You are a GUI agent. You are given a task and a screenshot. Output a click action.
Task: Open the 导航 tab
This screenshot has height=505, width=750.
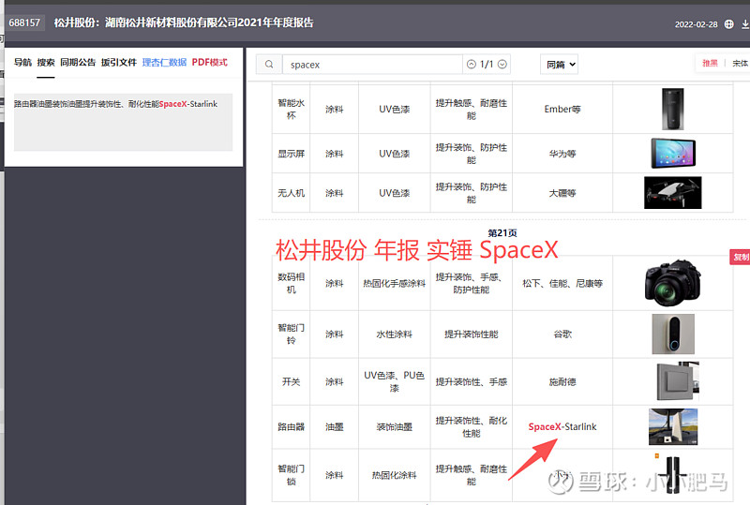[22, 62]
